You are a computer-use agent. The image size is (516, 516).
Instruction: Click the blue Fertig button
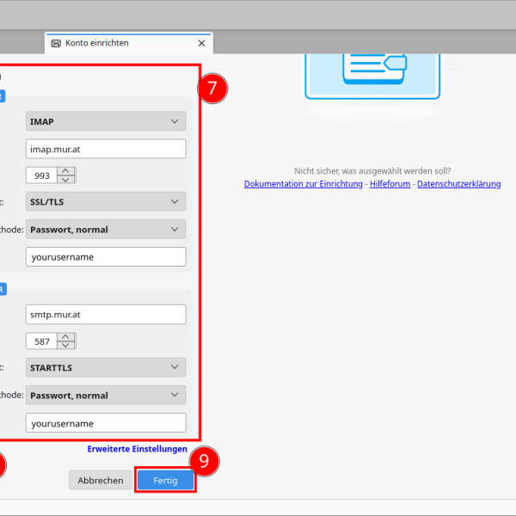coord(165,480)
